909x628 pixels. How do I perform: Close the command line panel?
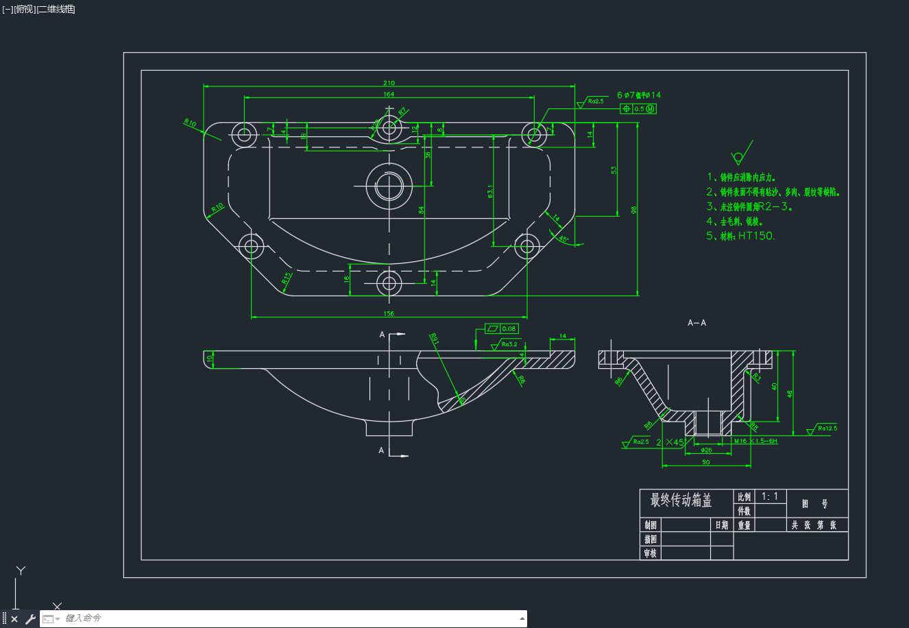click(14, 619)
